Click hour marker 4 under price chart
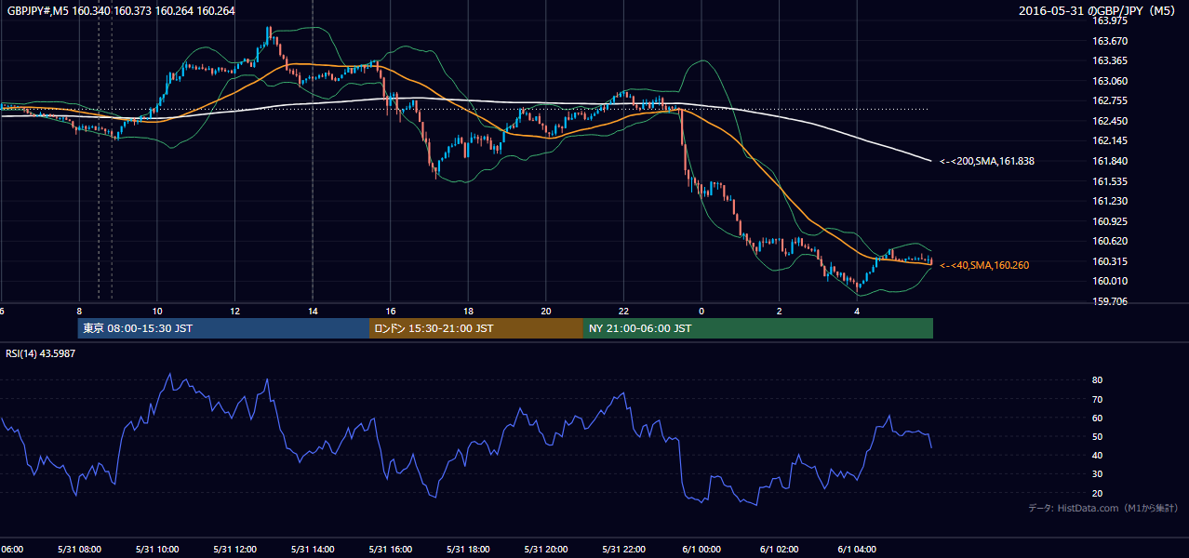This screenshot has height=558, width=1189. 857,312
